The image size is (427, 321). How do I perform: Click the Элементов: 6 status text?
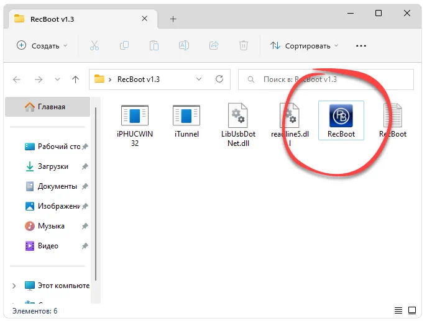35,311
